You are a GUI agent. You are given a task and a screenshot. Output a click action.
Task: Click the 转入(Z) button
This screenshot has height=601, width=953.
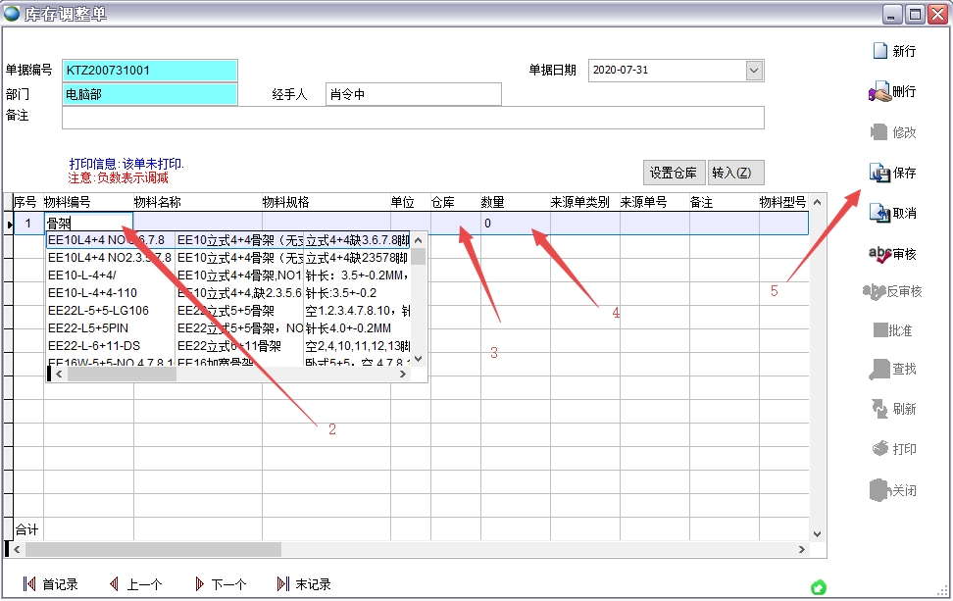(735, 172)
